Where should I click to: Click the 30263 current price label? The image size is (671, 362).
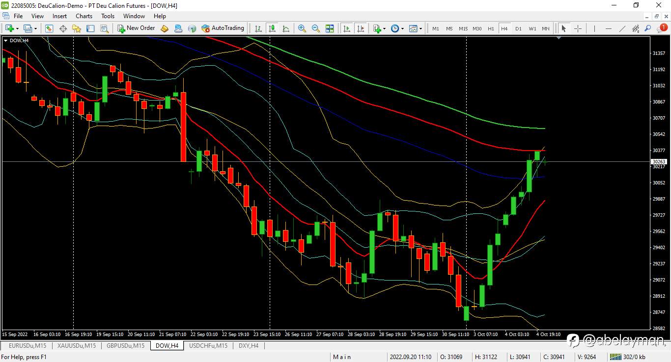[x=658, y=161]
